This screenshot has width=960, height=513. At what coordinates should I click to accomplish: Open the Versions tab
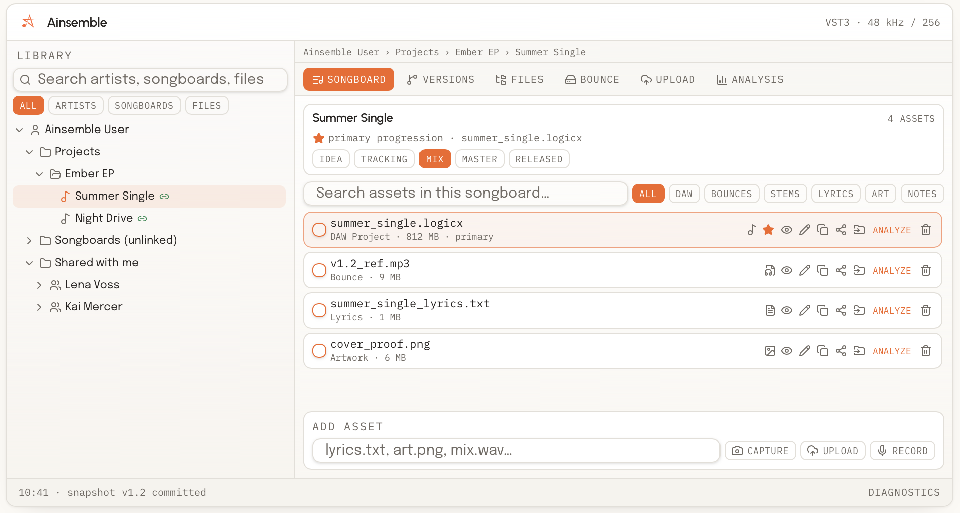click(x=441, y=80)
